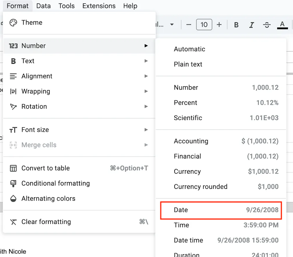293x257 pixels.
Task: Open the Extensions menu
Action: pyautogui.click(x=99, y=6)
